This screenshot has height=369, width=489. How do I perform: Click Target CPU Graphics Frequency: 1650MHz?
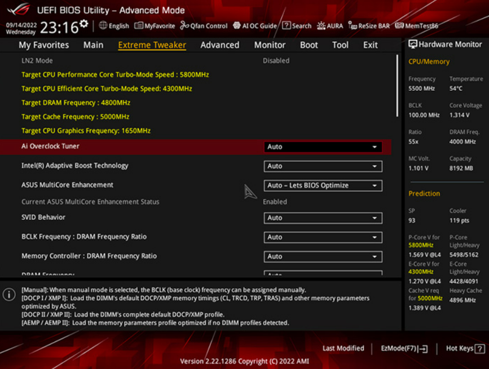click(x=86, y=131)
